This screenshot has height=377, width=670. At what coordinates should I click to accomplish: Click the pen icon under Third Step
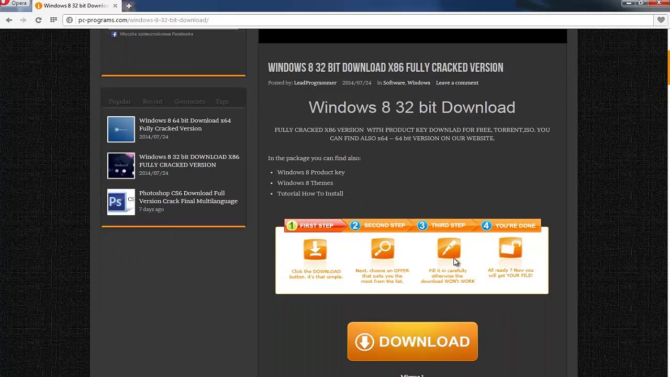(449, 248)
